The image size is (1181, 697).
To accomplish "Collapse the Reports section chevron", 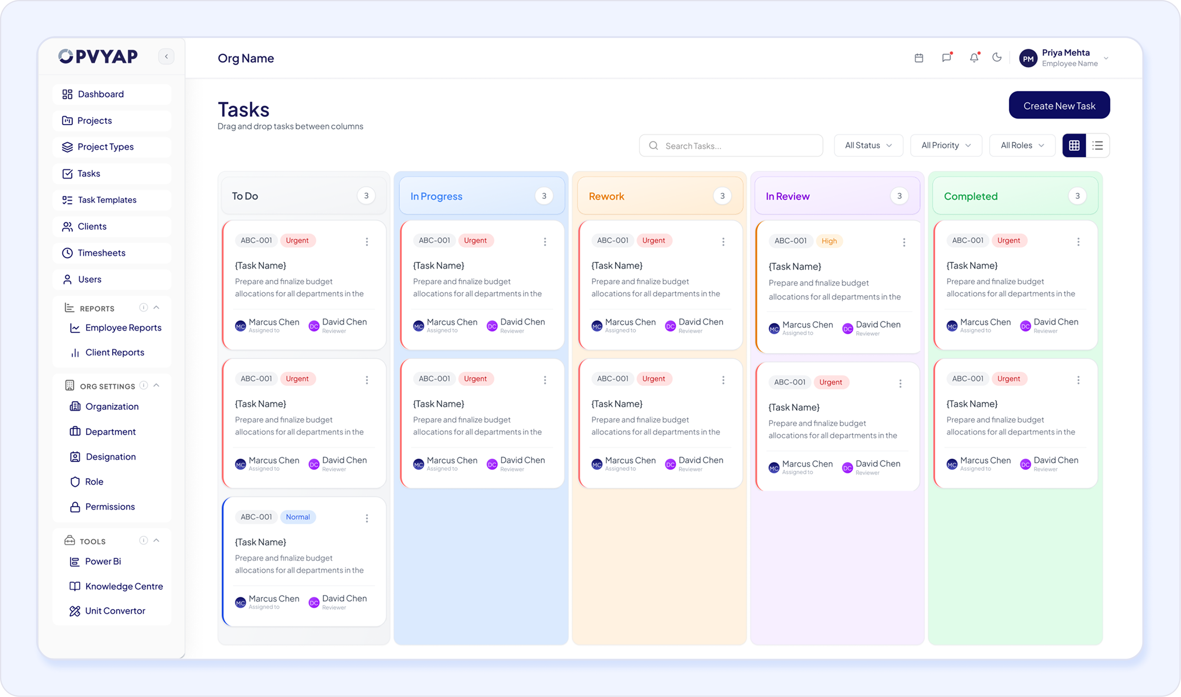I will click(157, 308).
